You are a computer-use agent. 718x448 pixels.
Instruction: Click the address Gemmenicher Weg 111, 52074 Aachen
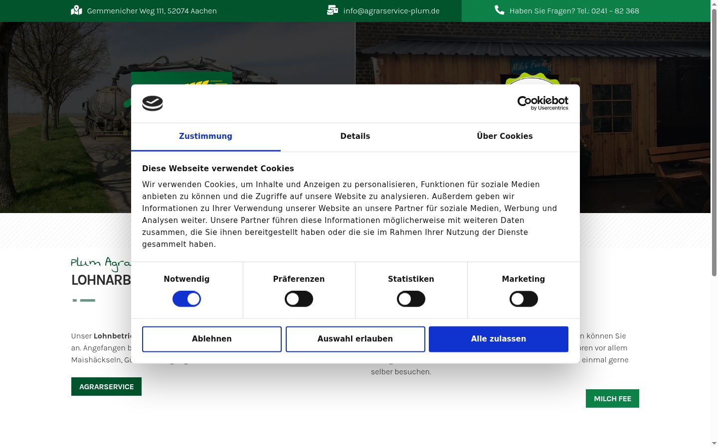tap(152, 11)
